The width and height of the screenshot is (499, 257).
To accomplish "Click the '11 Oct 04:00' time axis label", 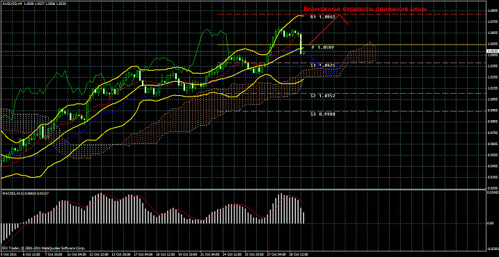I will pyautogui.click(x=77, y=254).
